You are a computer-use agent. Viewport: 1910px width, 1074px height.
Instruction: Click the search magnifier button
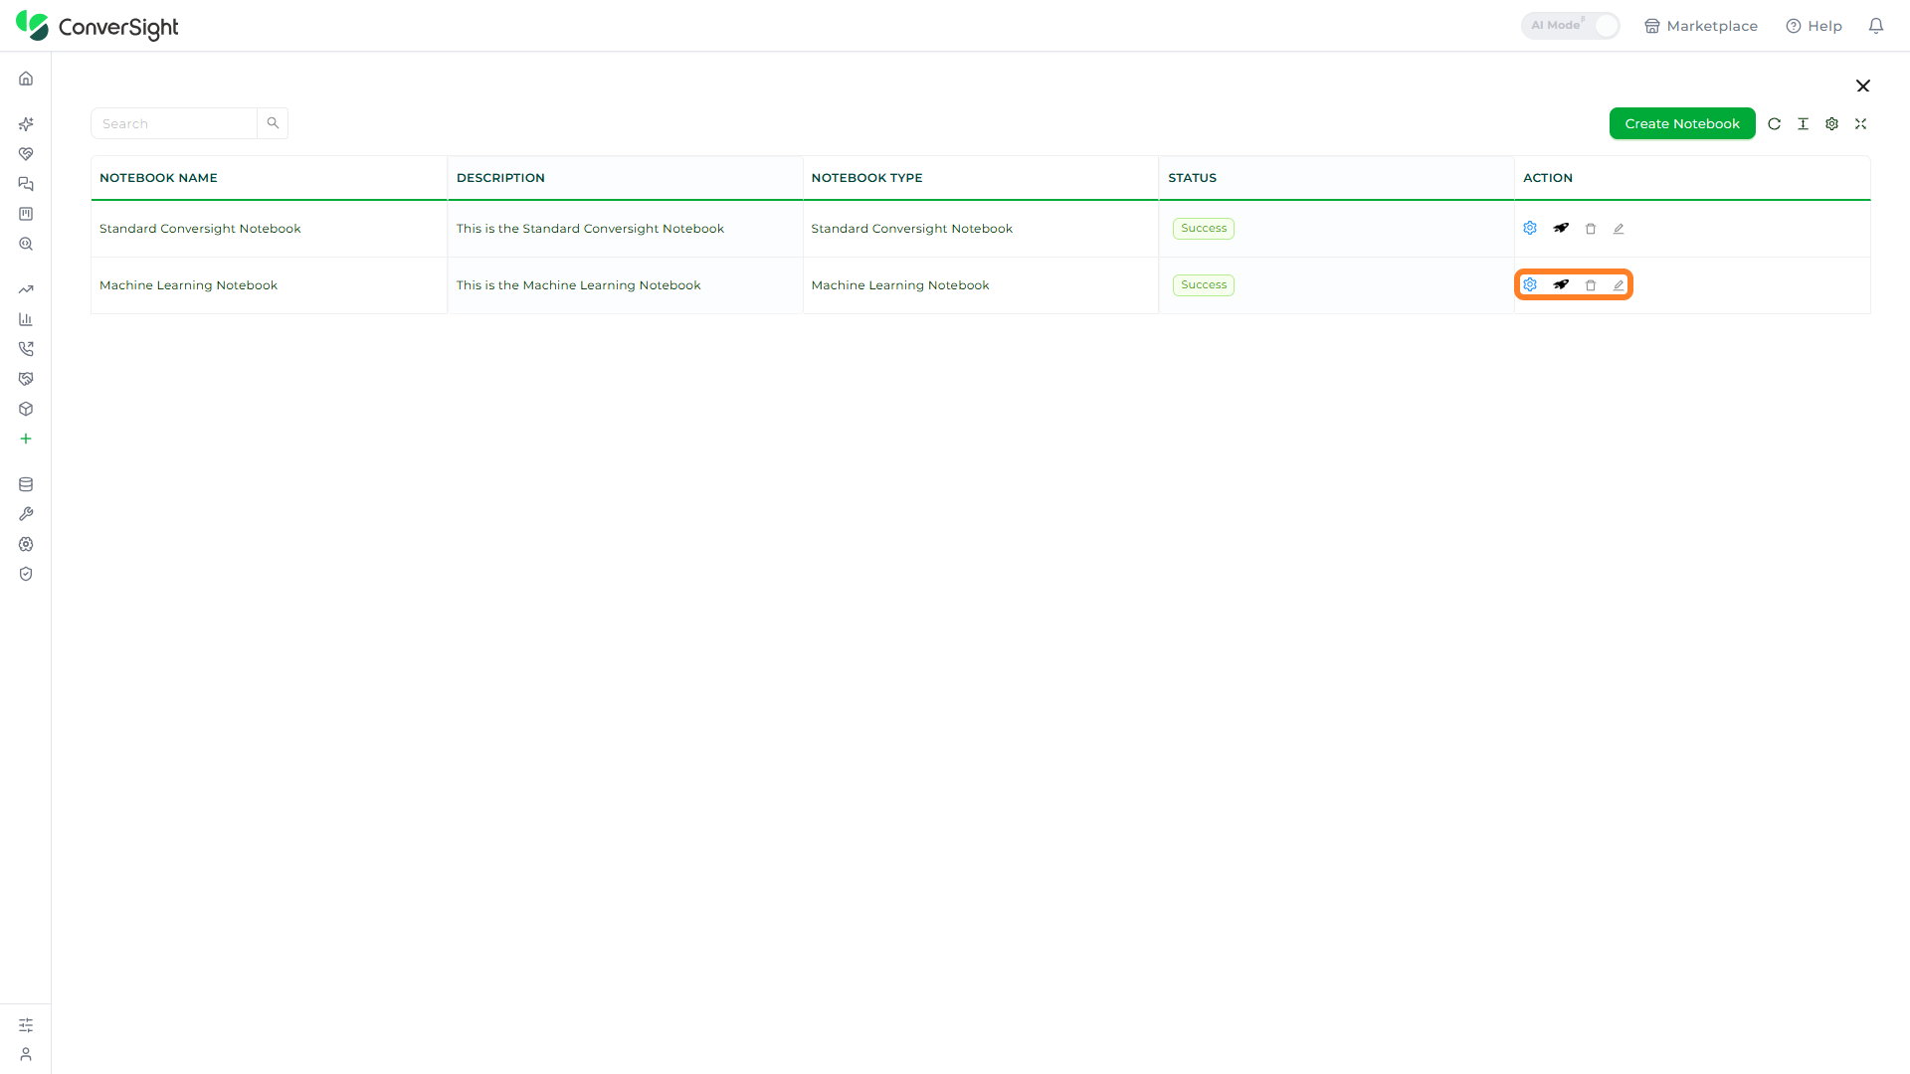(x=273, y=124)
